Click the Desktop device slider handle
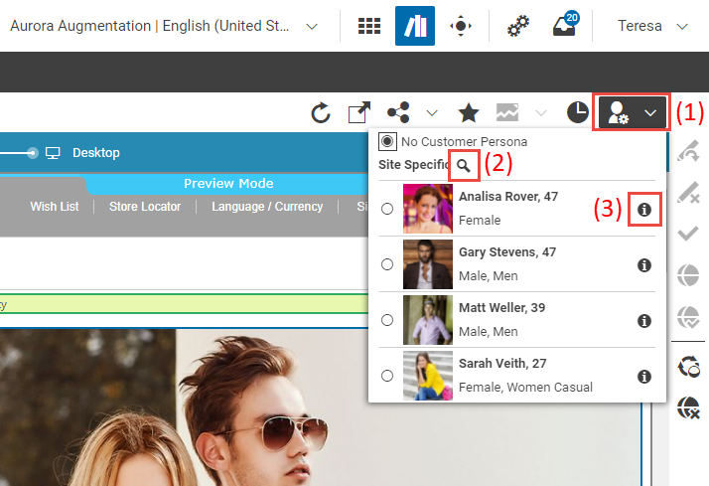Viewport: 709px width, 486px height. click(x=34, y=153)
